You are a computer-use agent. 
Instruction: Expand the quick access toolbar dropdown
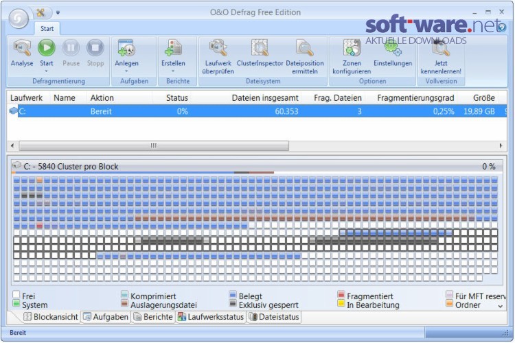tap(58, 13)
